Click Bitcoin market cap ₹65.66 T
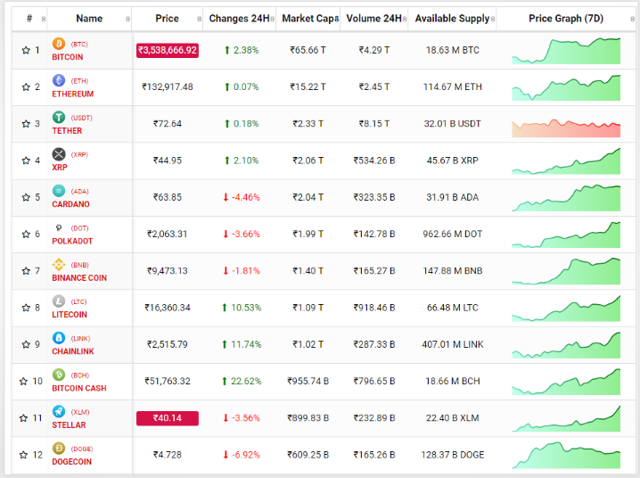Image resolution: width=640 pixels, height=478 pixels. pos(308,50)
